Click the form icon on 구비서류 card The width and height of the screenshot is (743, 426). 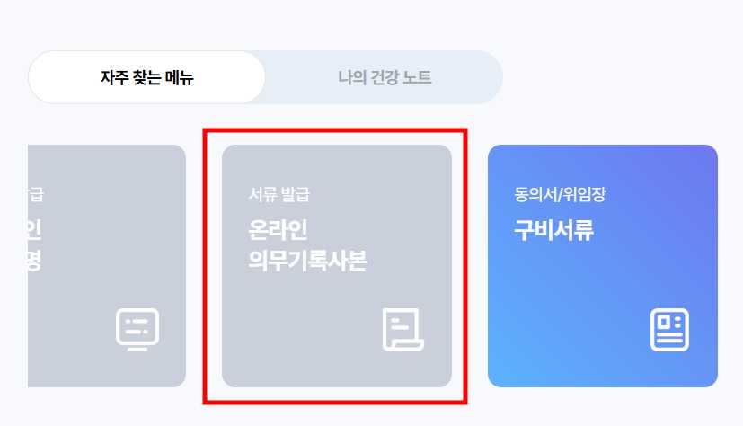[x=669, y=329]
